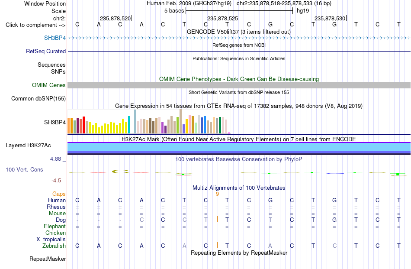Click the hg19 label beside scale bar
The image size is (411, 269).
tap(303, 11)
